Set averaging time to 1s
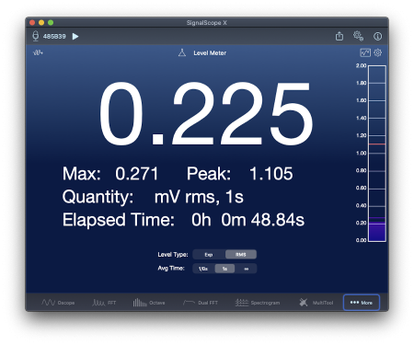 pos(224,269)
